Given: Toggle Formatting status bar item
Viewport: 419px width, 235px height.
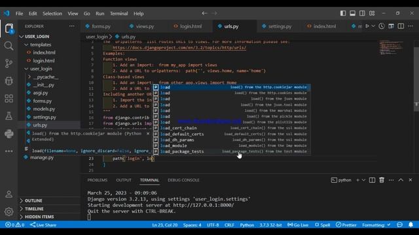Looking at the screenshot, I should pyautogui.click(x=376, y=225).
